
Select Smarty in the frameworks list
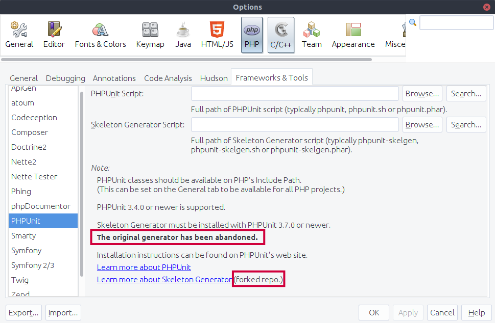pos(43,236)
